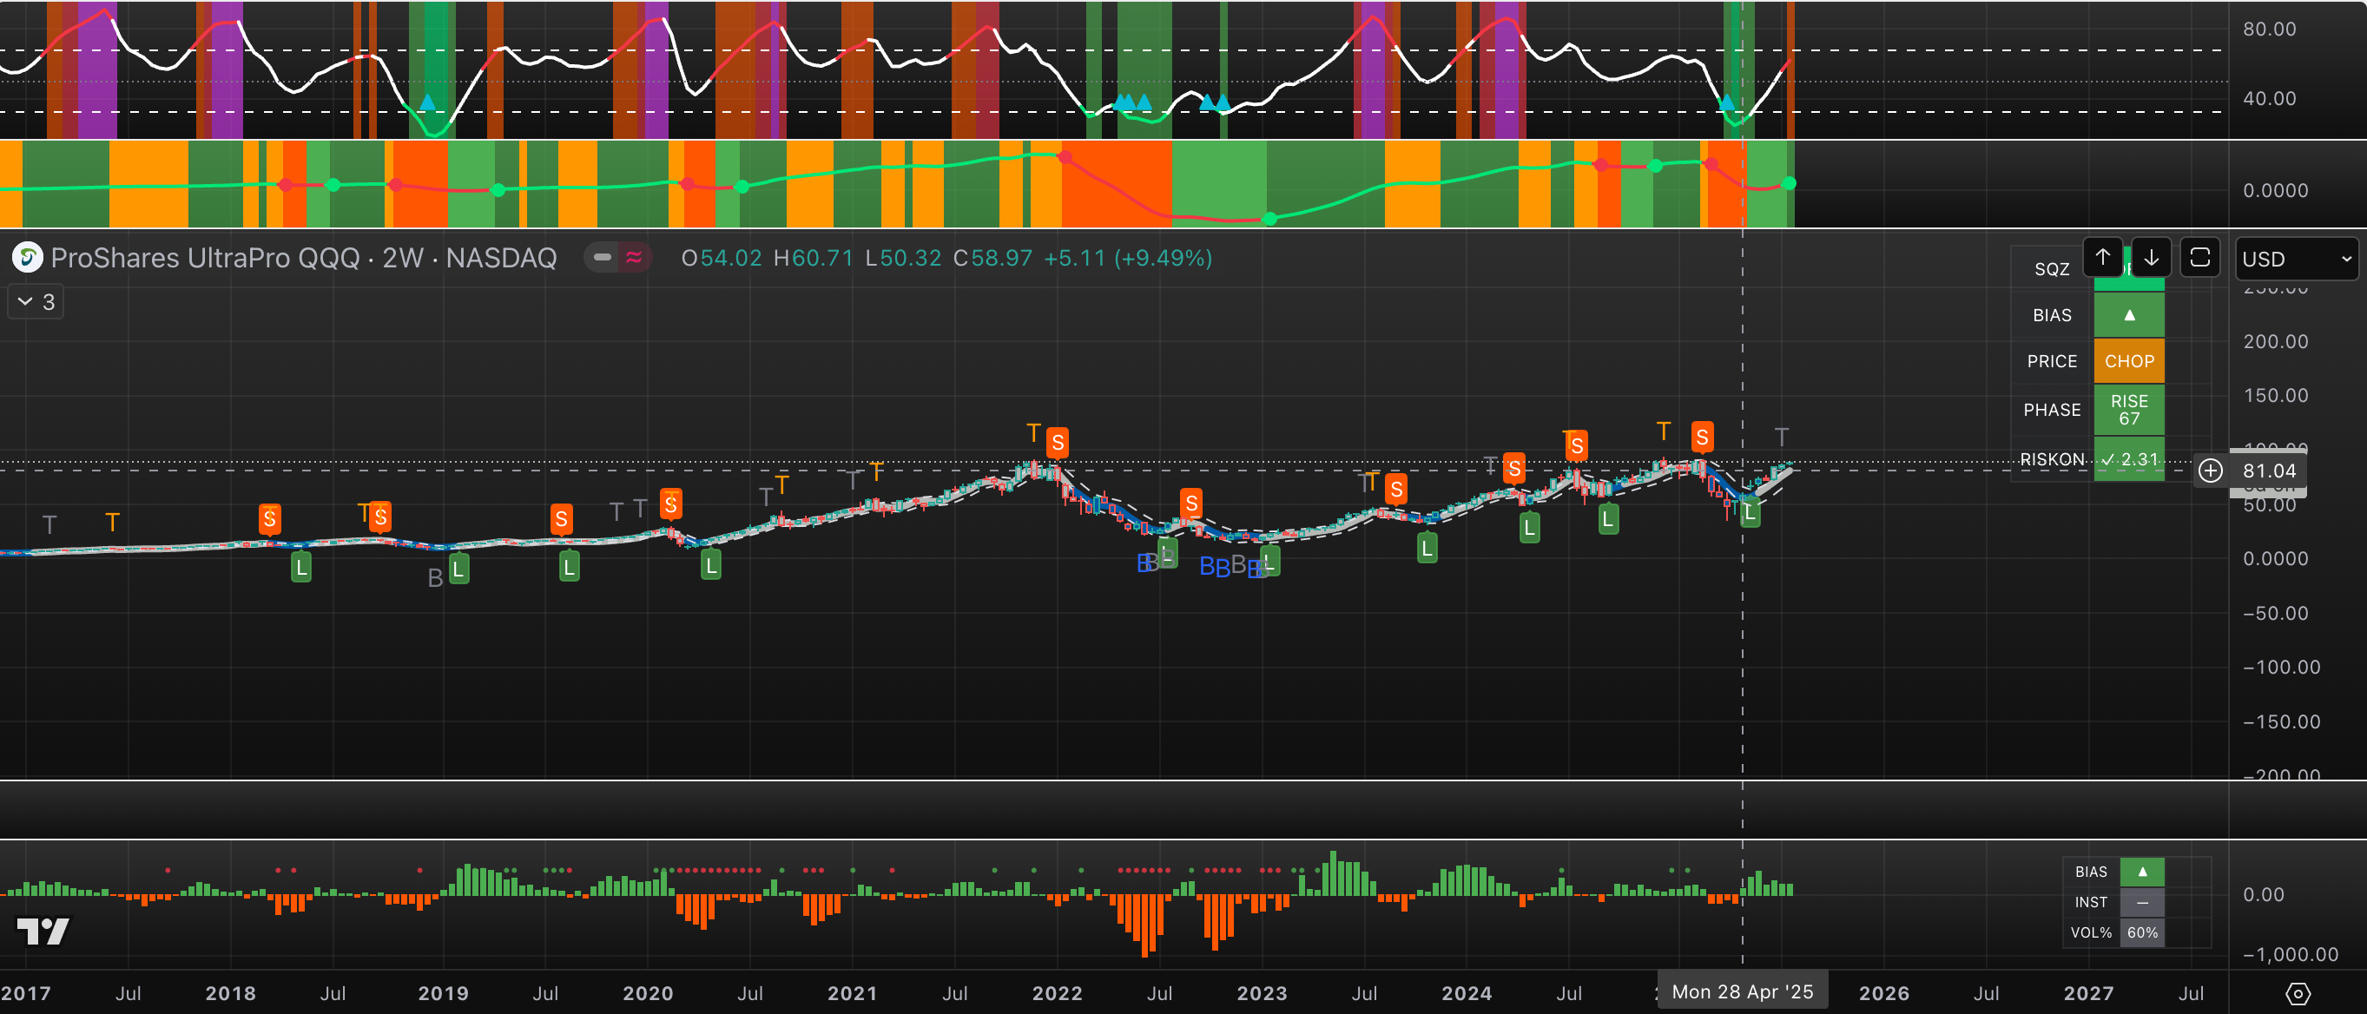Screen dimensions: 2367x1014
Task: Click the Mon 28 Apr '25 date label
Action: coord(1742,992)
